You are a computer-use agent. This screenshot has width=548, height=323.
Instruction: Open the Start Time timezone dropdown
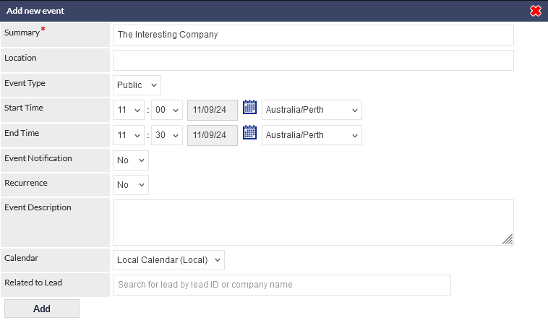pos(312,110)
